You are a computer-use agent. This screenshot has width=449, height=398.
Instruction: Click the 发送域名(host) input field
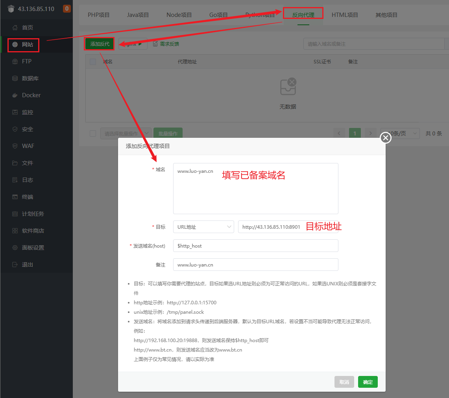[x=255, y=246]
